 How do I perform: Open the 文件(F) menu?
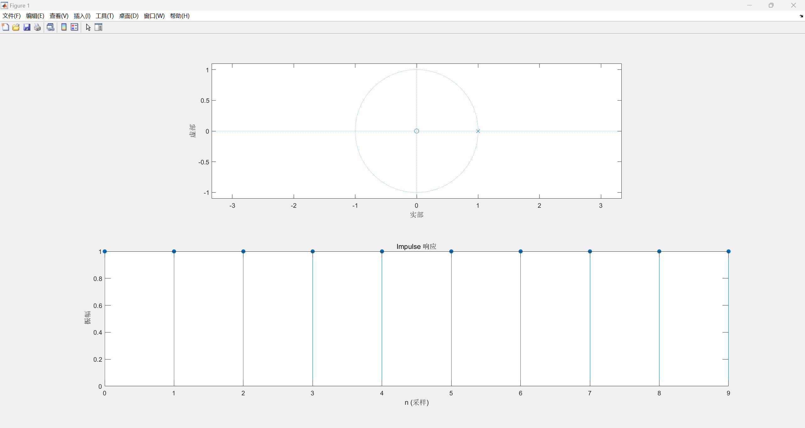point(12,16)
